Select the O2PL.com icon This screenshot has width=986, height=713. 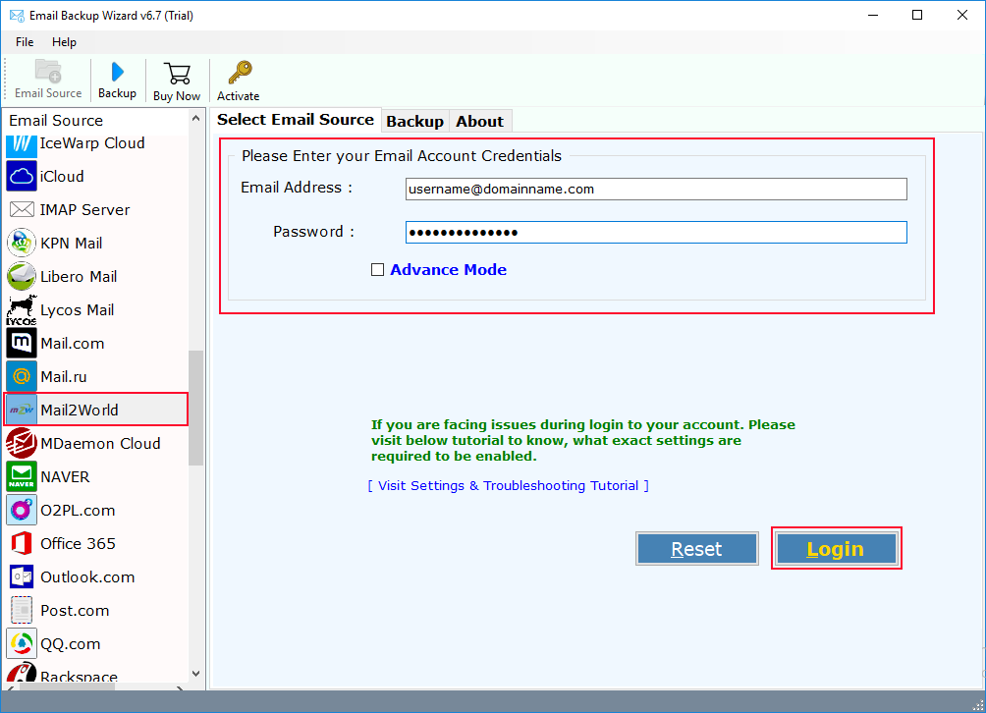[22, 510]
